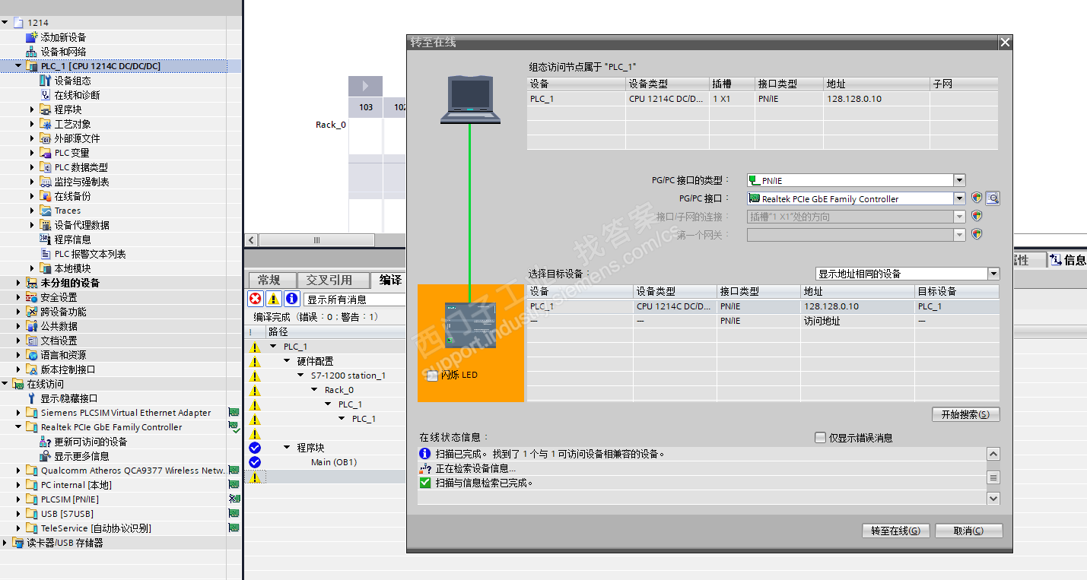Viewport: 1087px width, 580px height.
Task: Click the 版本控制接口 folder icon
Action: point(31,369)
